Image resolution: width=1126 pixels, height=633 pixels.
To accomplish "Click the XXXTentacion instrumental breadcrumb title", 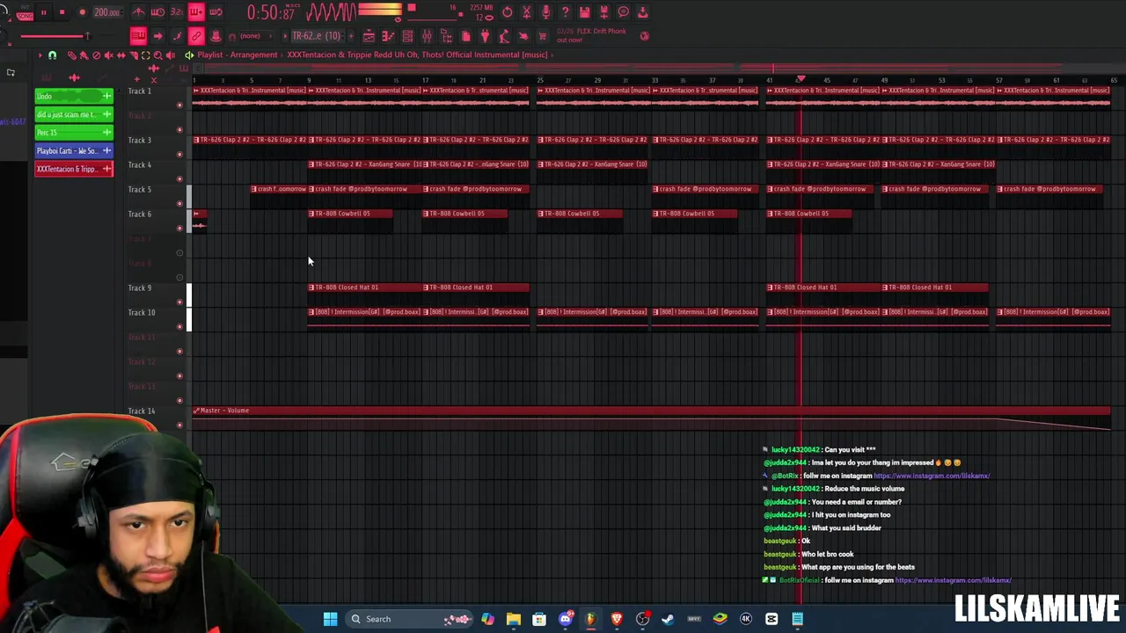I will [417, 55].
